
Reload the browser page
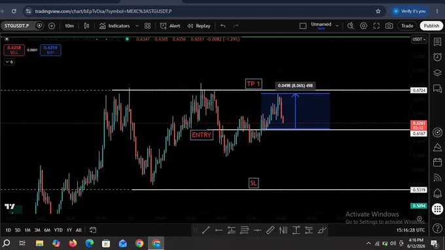(14, 11)
